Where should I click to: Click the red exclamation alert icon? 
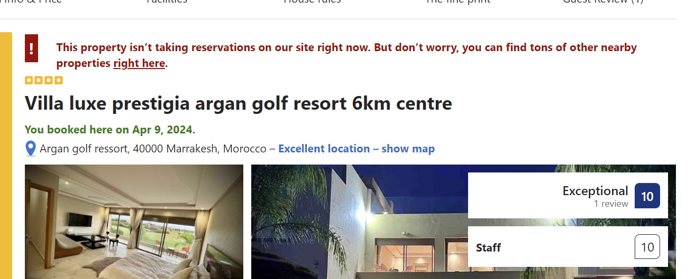(31, 49)
